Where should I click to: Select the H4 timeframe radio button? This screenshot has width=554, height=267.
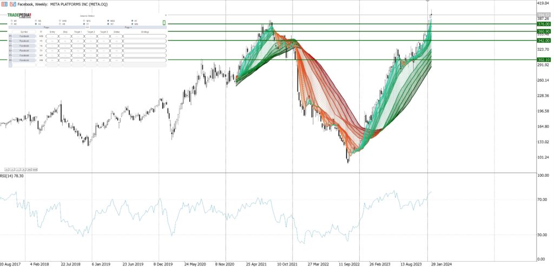pyautogui.click(x=36, y=24)
